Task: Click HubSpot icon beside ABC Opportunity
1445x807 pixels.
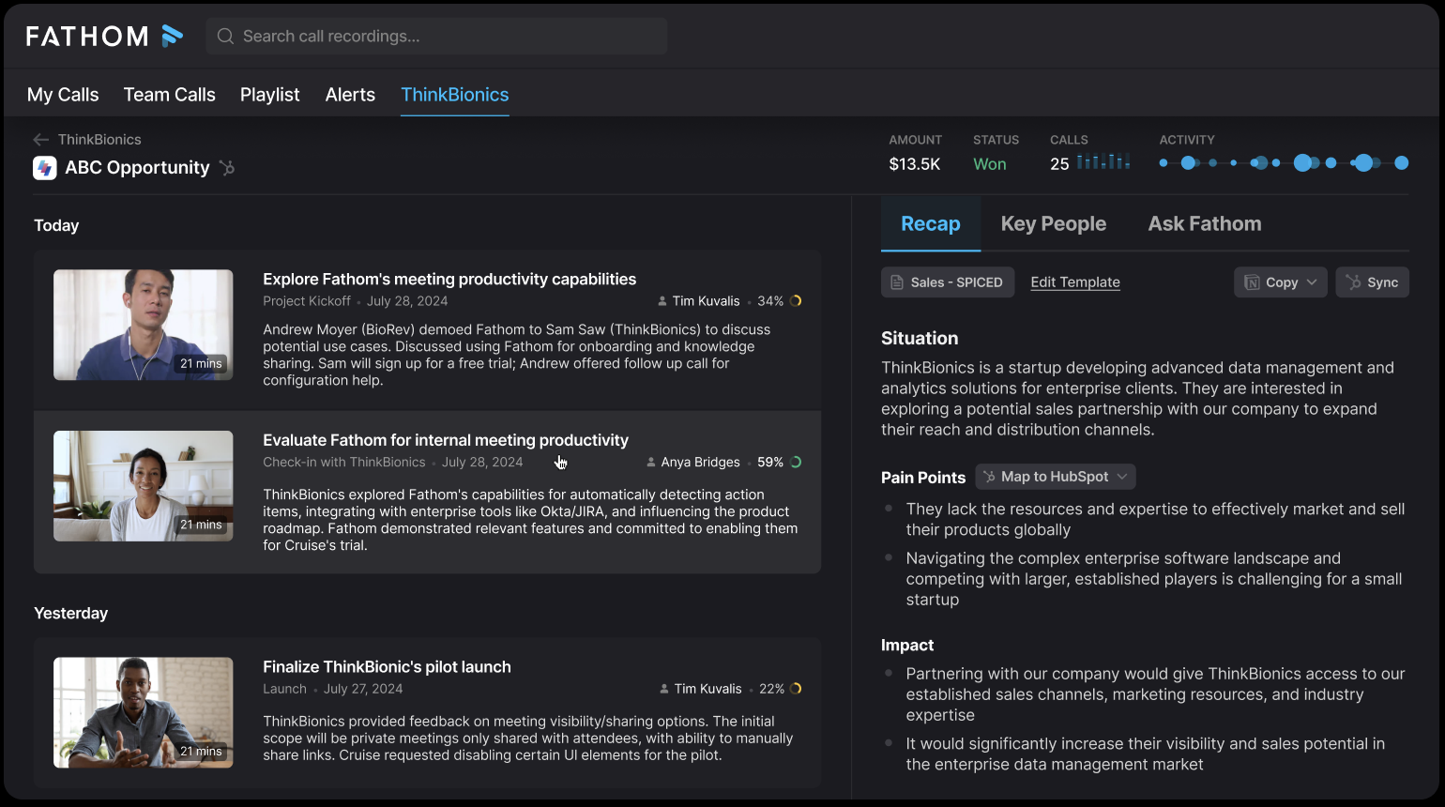Action: [227, 168]
